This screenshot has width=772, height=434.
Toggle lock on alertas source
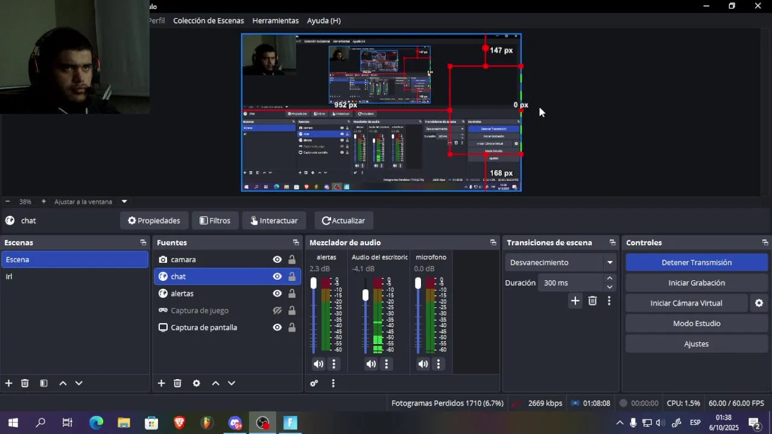click(x=292, y=294)
